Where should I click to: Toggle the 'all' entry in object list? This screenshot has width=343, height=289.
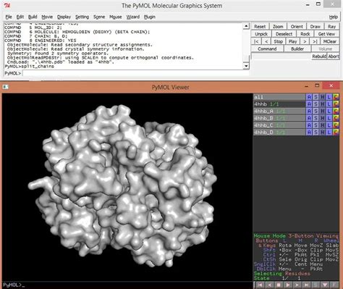[279, 97]
